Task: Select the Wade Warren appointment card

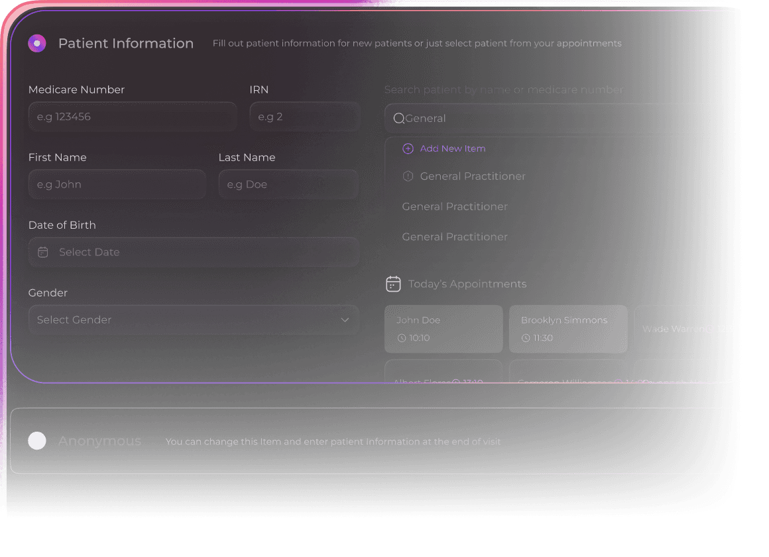Action: tap(684, 329)
